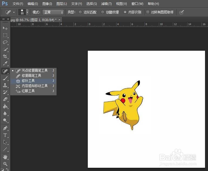This screenshot has width=208, height=171.
Task: Select the Brush tool
Action: (5, 78)
